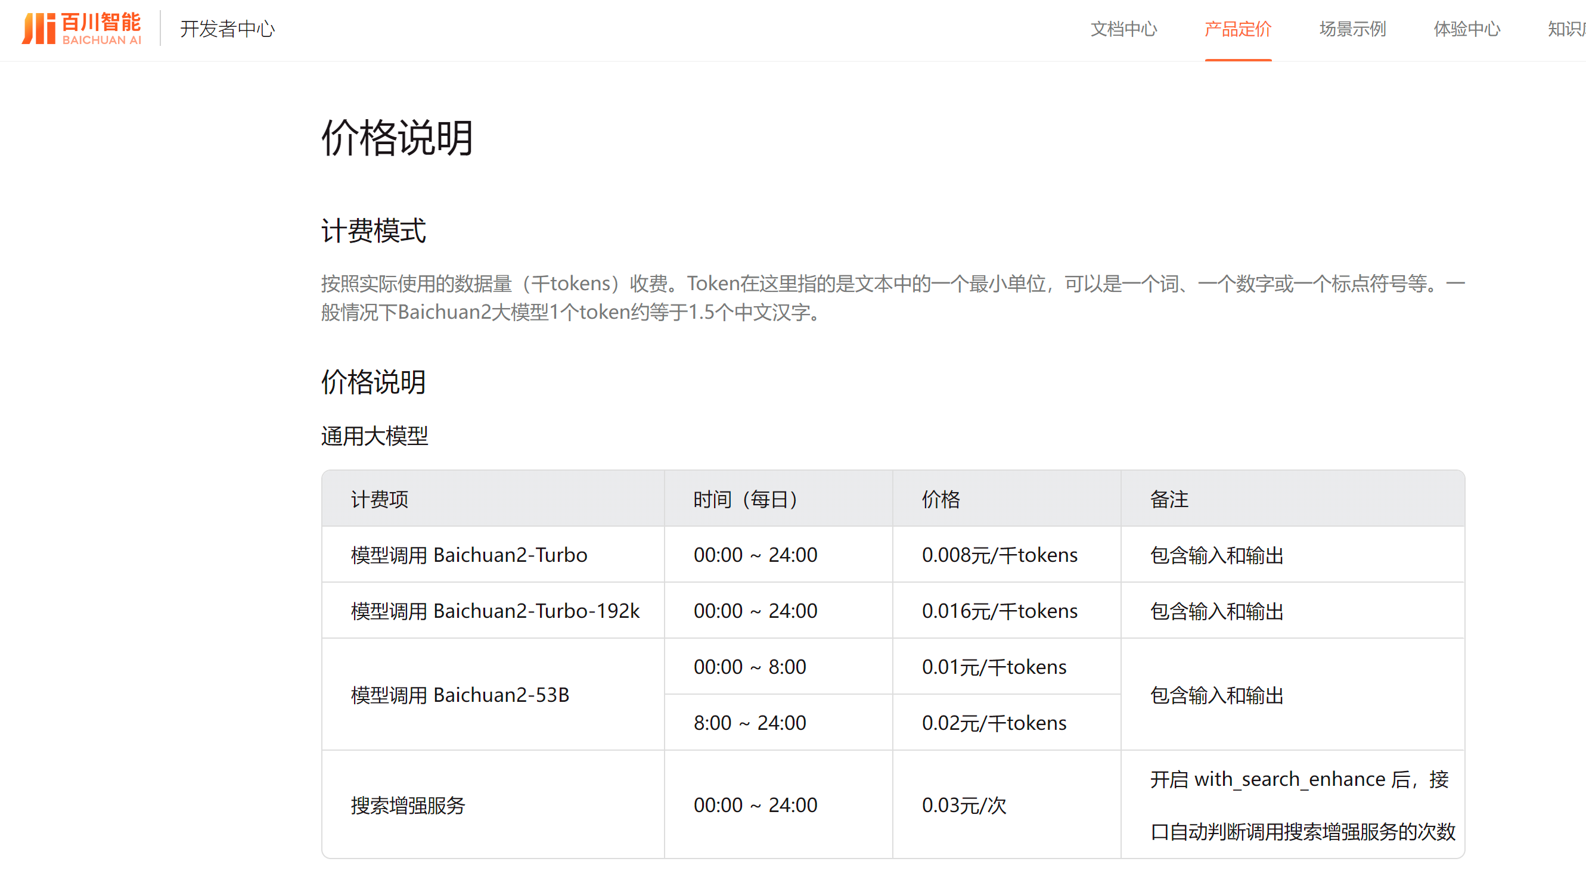
Task: Click the Baichuan AI logo
Action: click(x=81, y=29)
